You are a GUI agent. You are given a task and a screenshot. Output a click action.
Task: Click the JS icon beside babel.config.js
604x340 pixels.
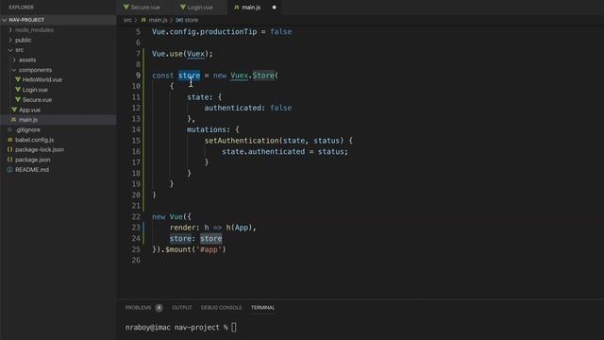(x=10, y=140)
